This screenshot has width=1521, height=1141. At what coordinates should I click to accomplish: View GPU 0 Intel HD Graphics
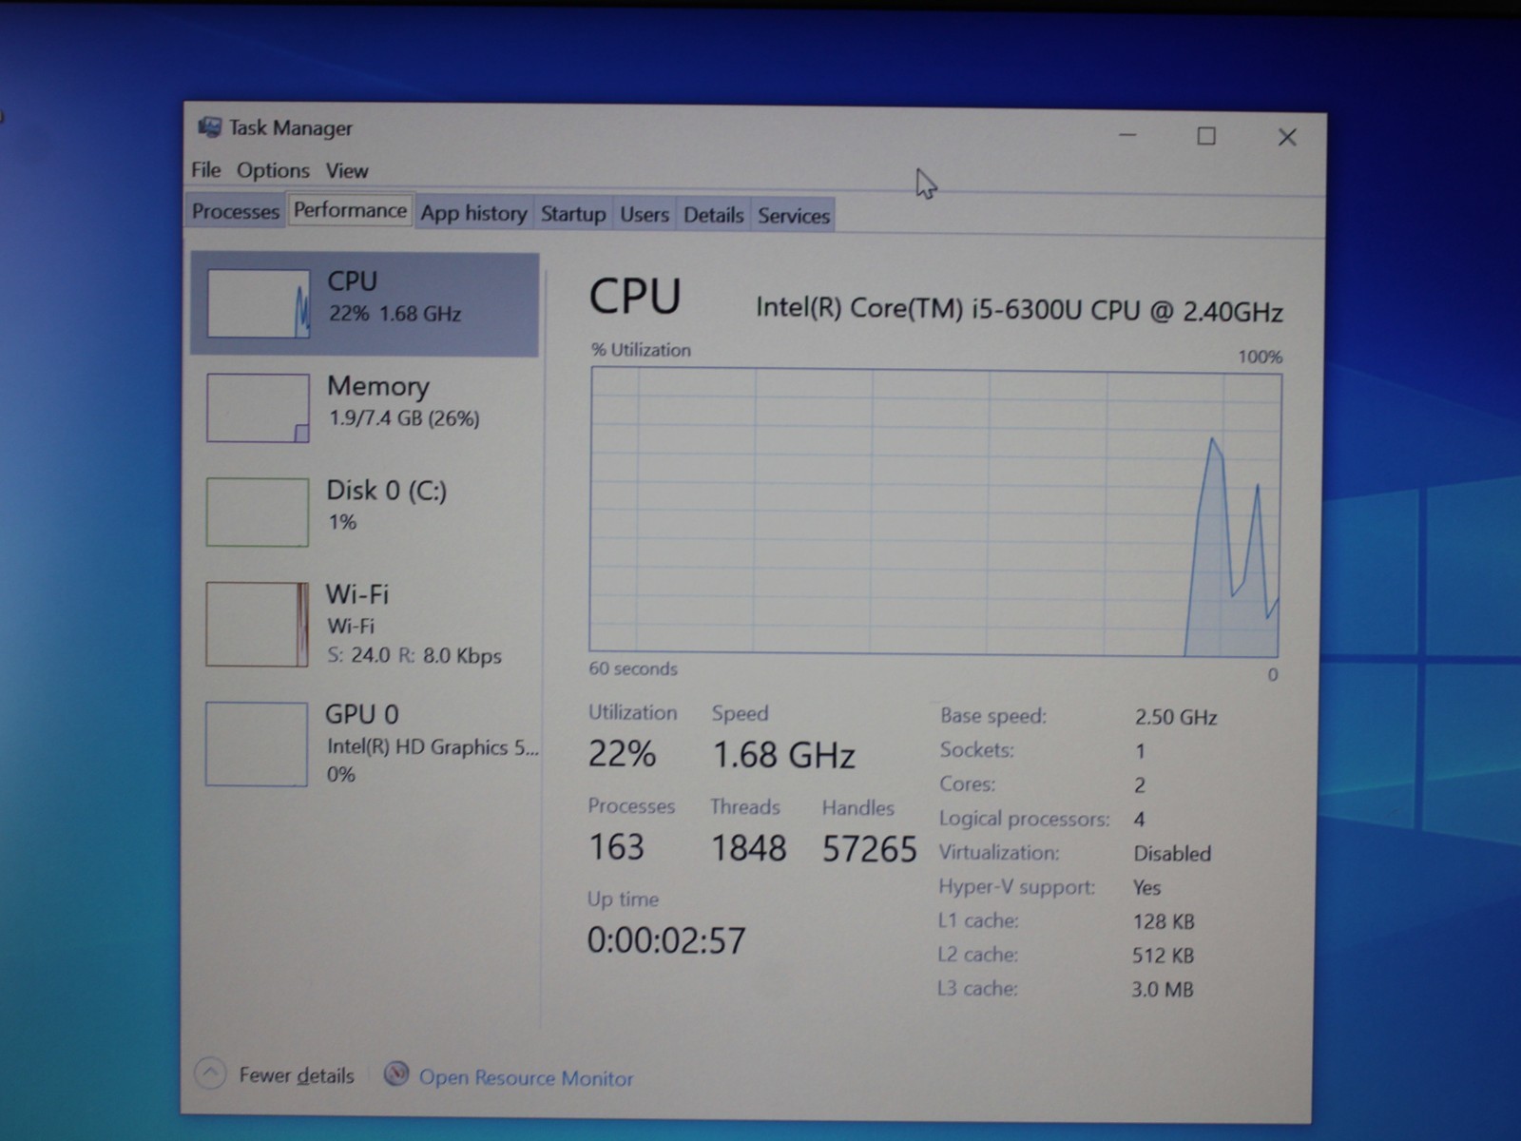pos(365,745)
